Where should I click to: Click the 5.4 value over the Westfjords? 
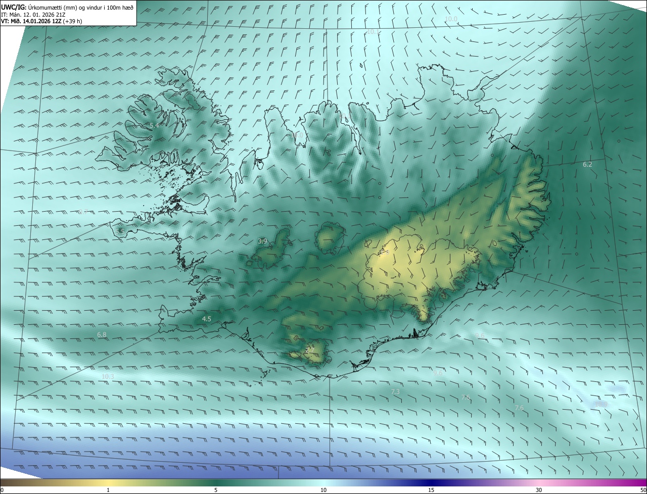coord(154,125)
